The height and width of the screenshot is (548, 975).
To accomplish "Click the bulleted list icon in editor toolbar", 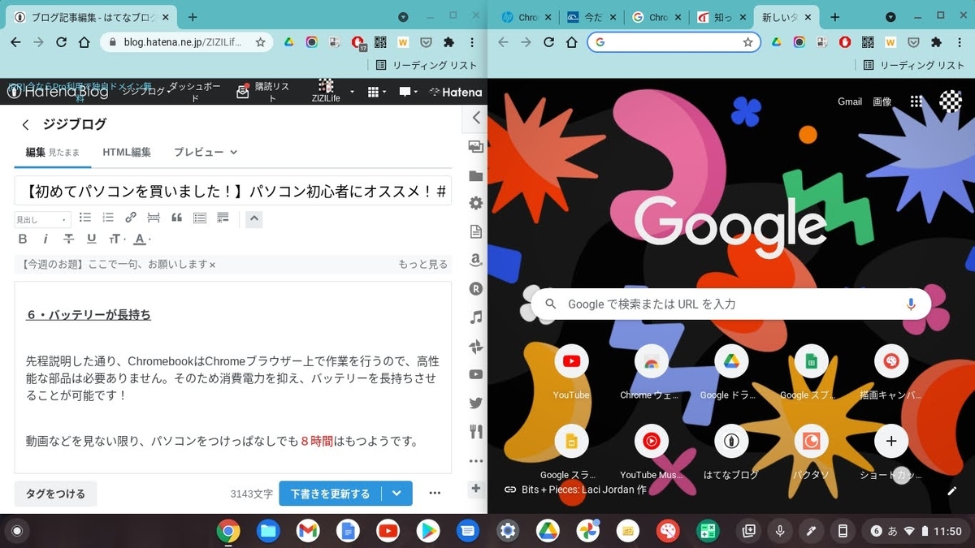I will [x=85, y=218].
